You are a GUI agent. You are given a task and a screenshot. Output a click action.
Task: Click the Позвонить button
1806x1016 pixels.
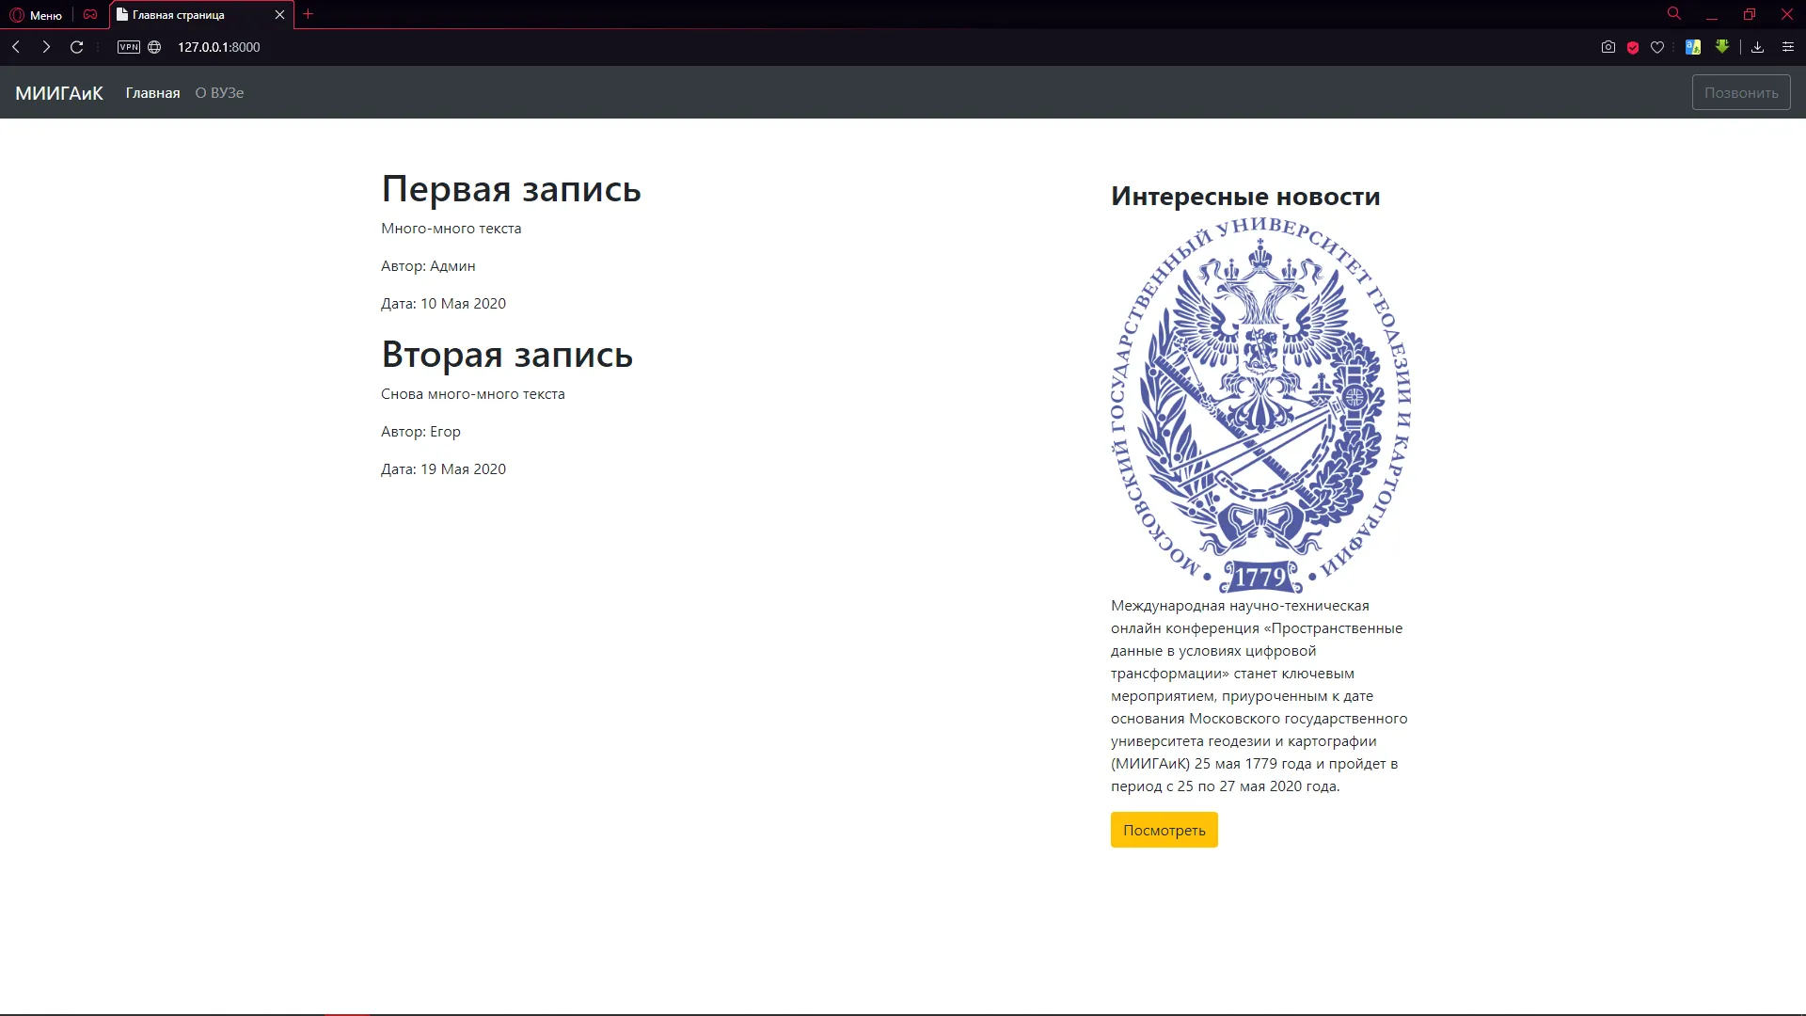(1740, 92)
